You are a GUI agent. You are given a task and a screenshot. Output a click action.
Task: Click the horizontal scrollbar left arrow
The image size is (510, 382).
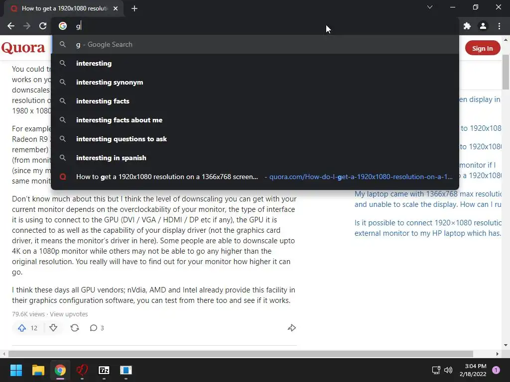(x=4, y=354)
